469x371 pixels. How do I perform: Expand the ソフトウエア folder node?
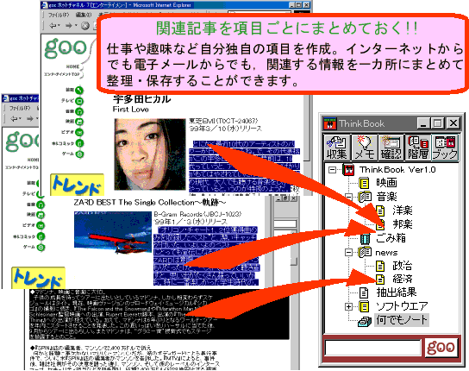coord(348,306)
